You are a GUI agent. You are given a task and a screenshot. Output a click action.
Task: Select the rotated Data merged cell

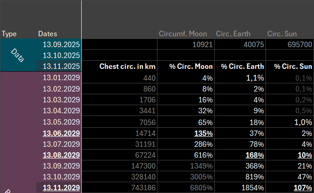(x=18, y=55)
